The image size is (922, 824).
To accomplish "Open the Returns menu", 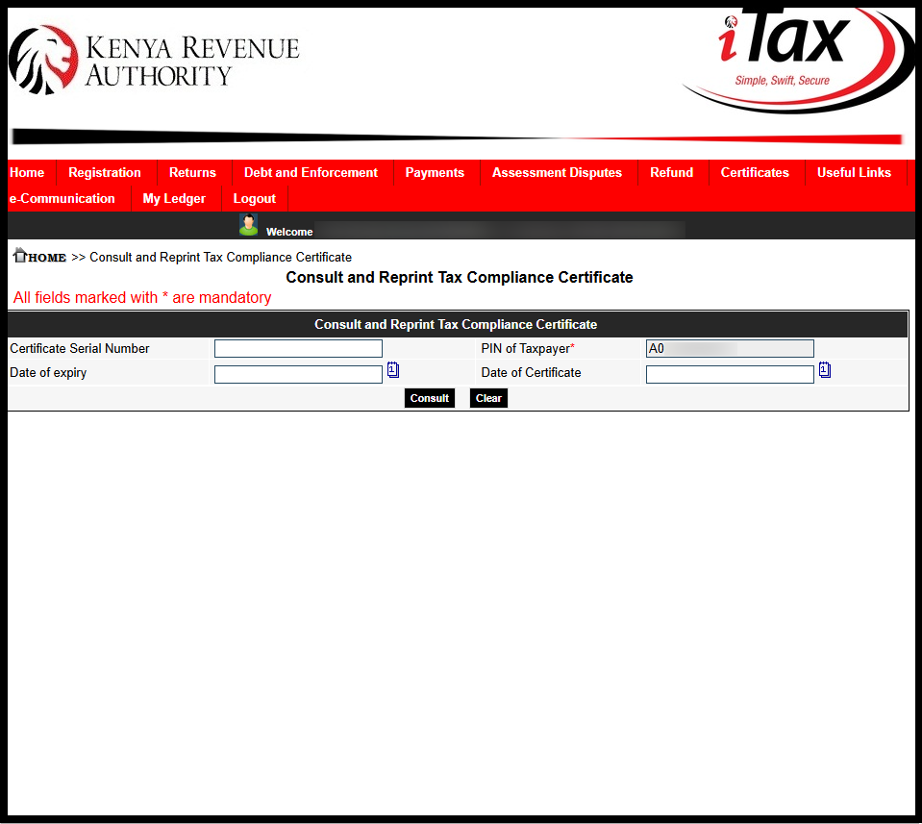I will click(x=192, y=172).
